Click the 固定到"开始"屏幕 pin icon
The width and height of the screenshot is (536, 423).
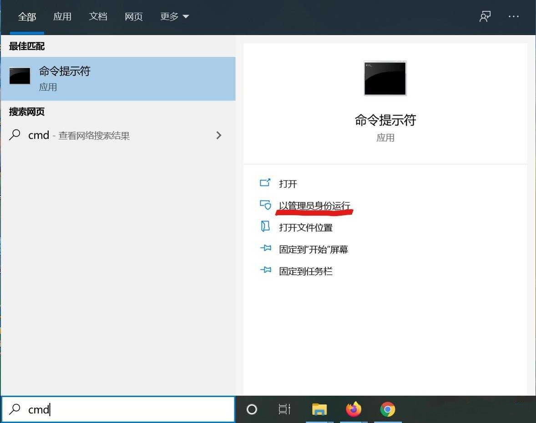pos(266,249)
